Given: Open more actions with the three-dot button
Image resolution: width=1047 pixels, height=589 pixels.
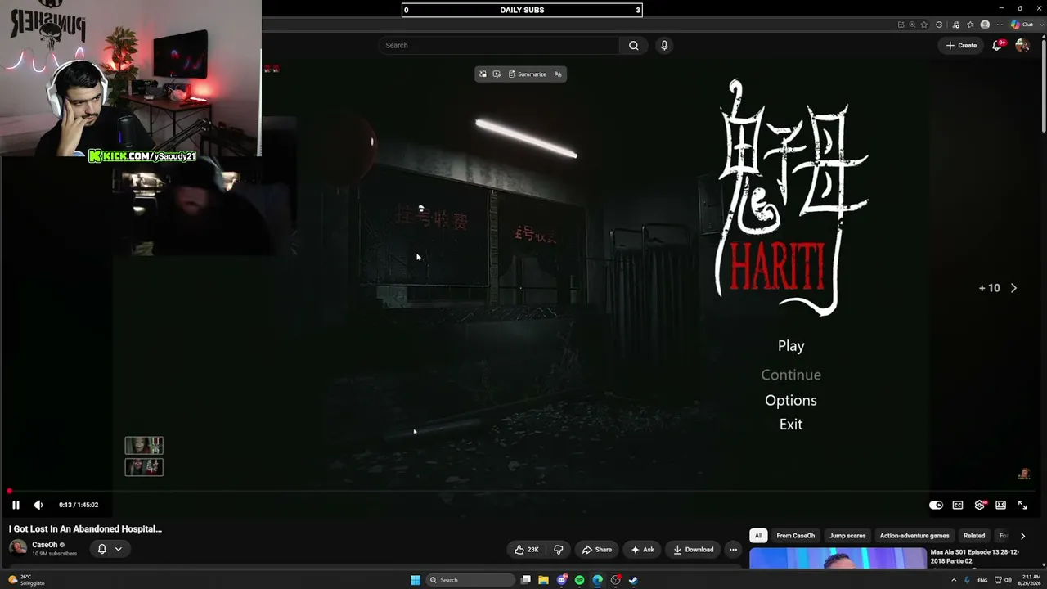Looking at the screenshot, I should point(733,550).
